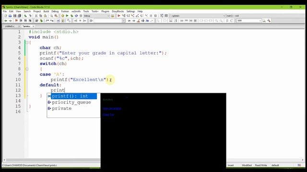
Task: Open the DoxyBlocks menu
Action: 118,11
